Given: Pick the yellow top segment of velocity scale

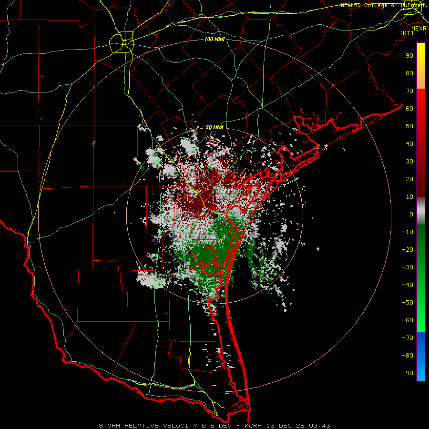Looking at the screenshot, I should point(421,66).
